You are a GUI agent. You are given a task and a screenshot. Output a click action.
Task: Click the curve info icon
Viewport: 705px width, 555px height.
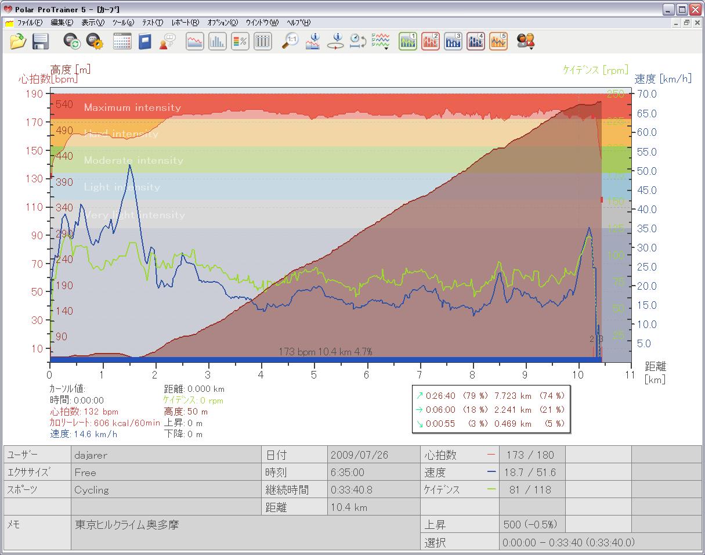(313, 41)
